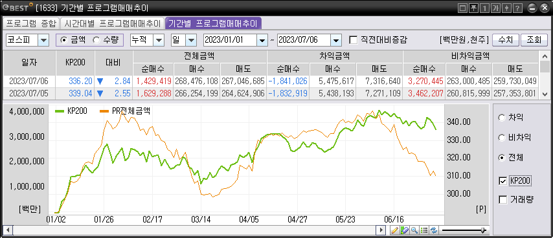This screenshot has height=238, width=553.
Task: Click the net buy value 1,629,288
Action: (153, 94)
